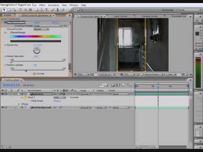Select the Pan Behind tool
203x152 pixels.
[30, 10]
